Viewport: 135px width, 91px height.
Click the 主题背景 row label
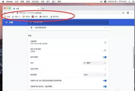pyautogui.click(x=33, y=41)
